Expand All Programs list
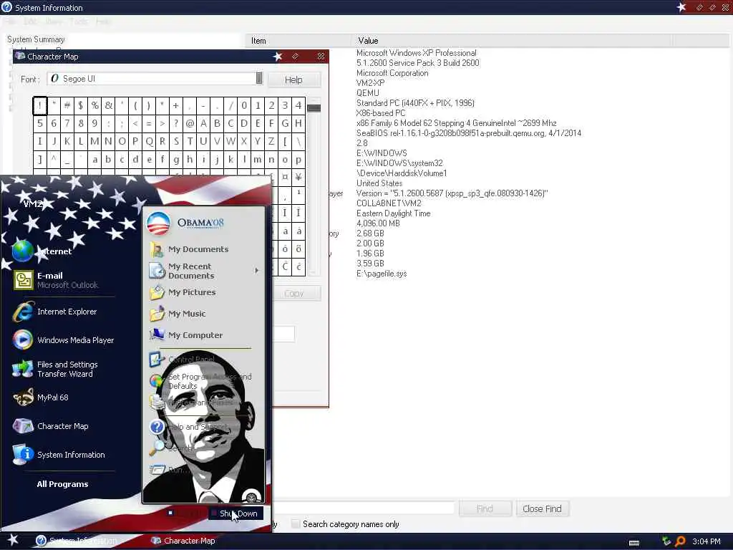The width and height of the screenshot is (733, 550). [62, 484]
